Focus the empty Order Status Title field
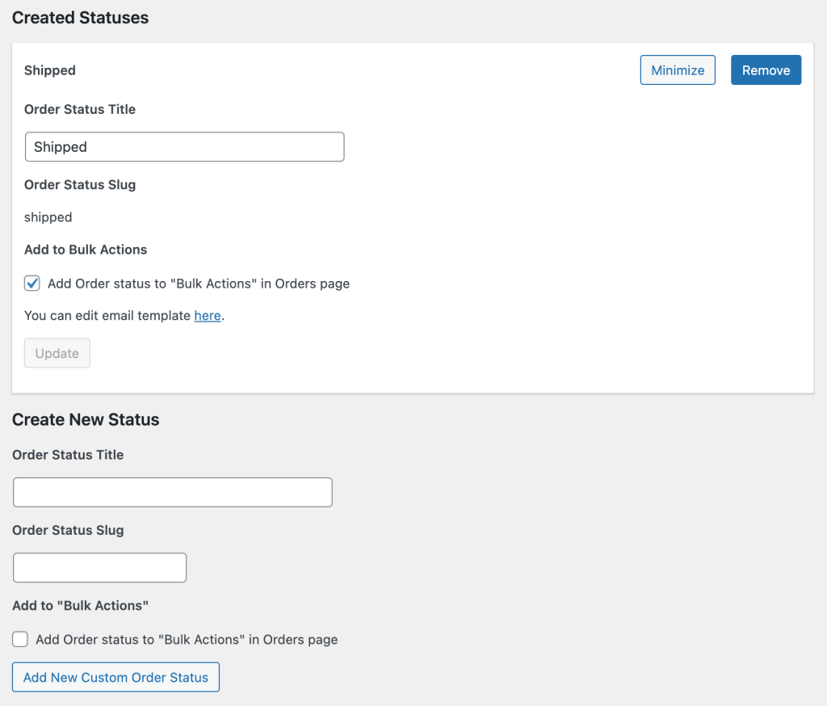Viewport: 827px width, 706px height. point(173,493)
